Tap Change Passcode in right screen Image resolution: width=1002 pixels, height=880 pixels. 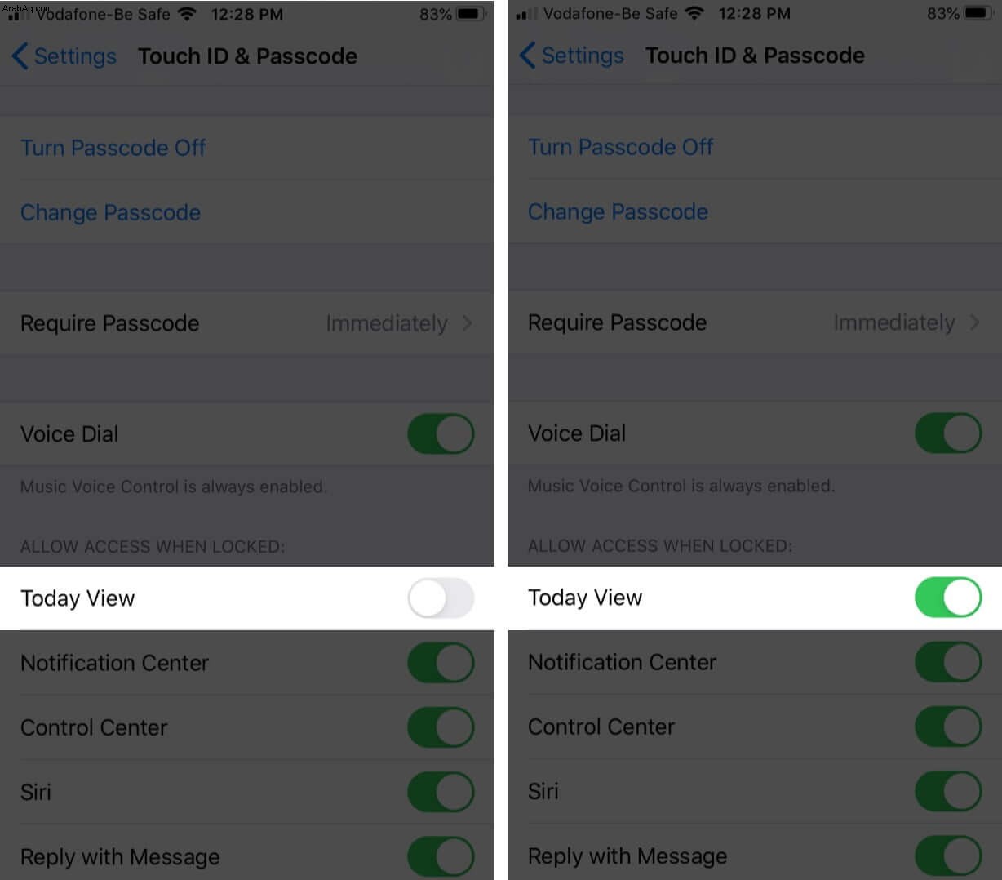point(618,212)
